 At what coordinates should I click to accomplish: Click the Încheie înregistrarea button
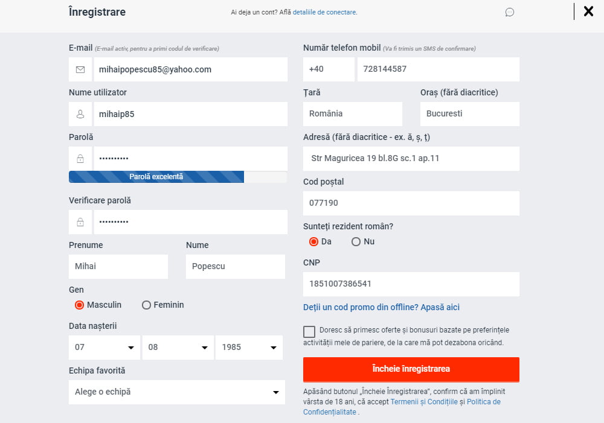[x=411, y=369]
